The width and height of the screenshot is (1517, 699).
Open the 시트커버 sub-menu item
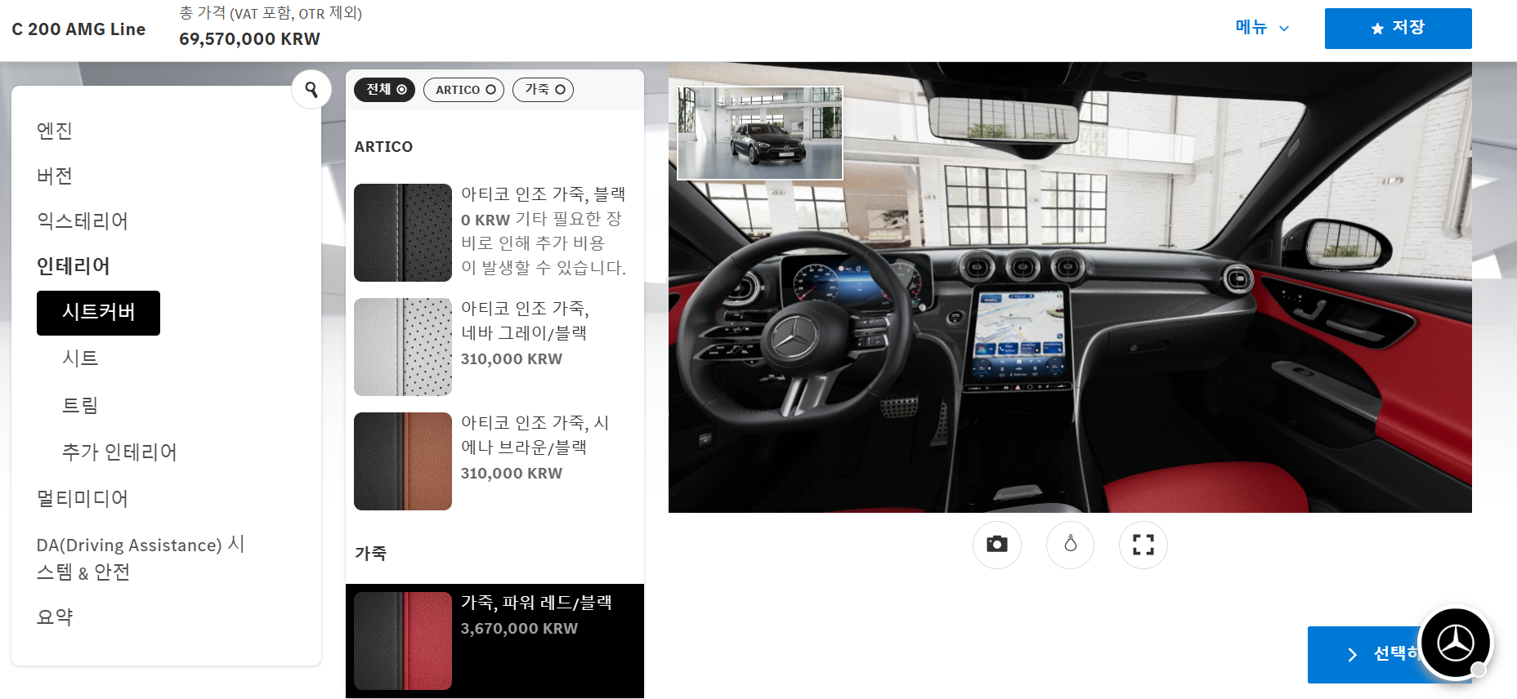(98, 313)
